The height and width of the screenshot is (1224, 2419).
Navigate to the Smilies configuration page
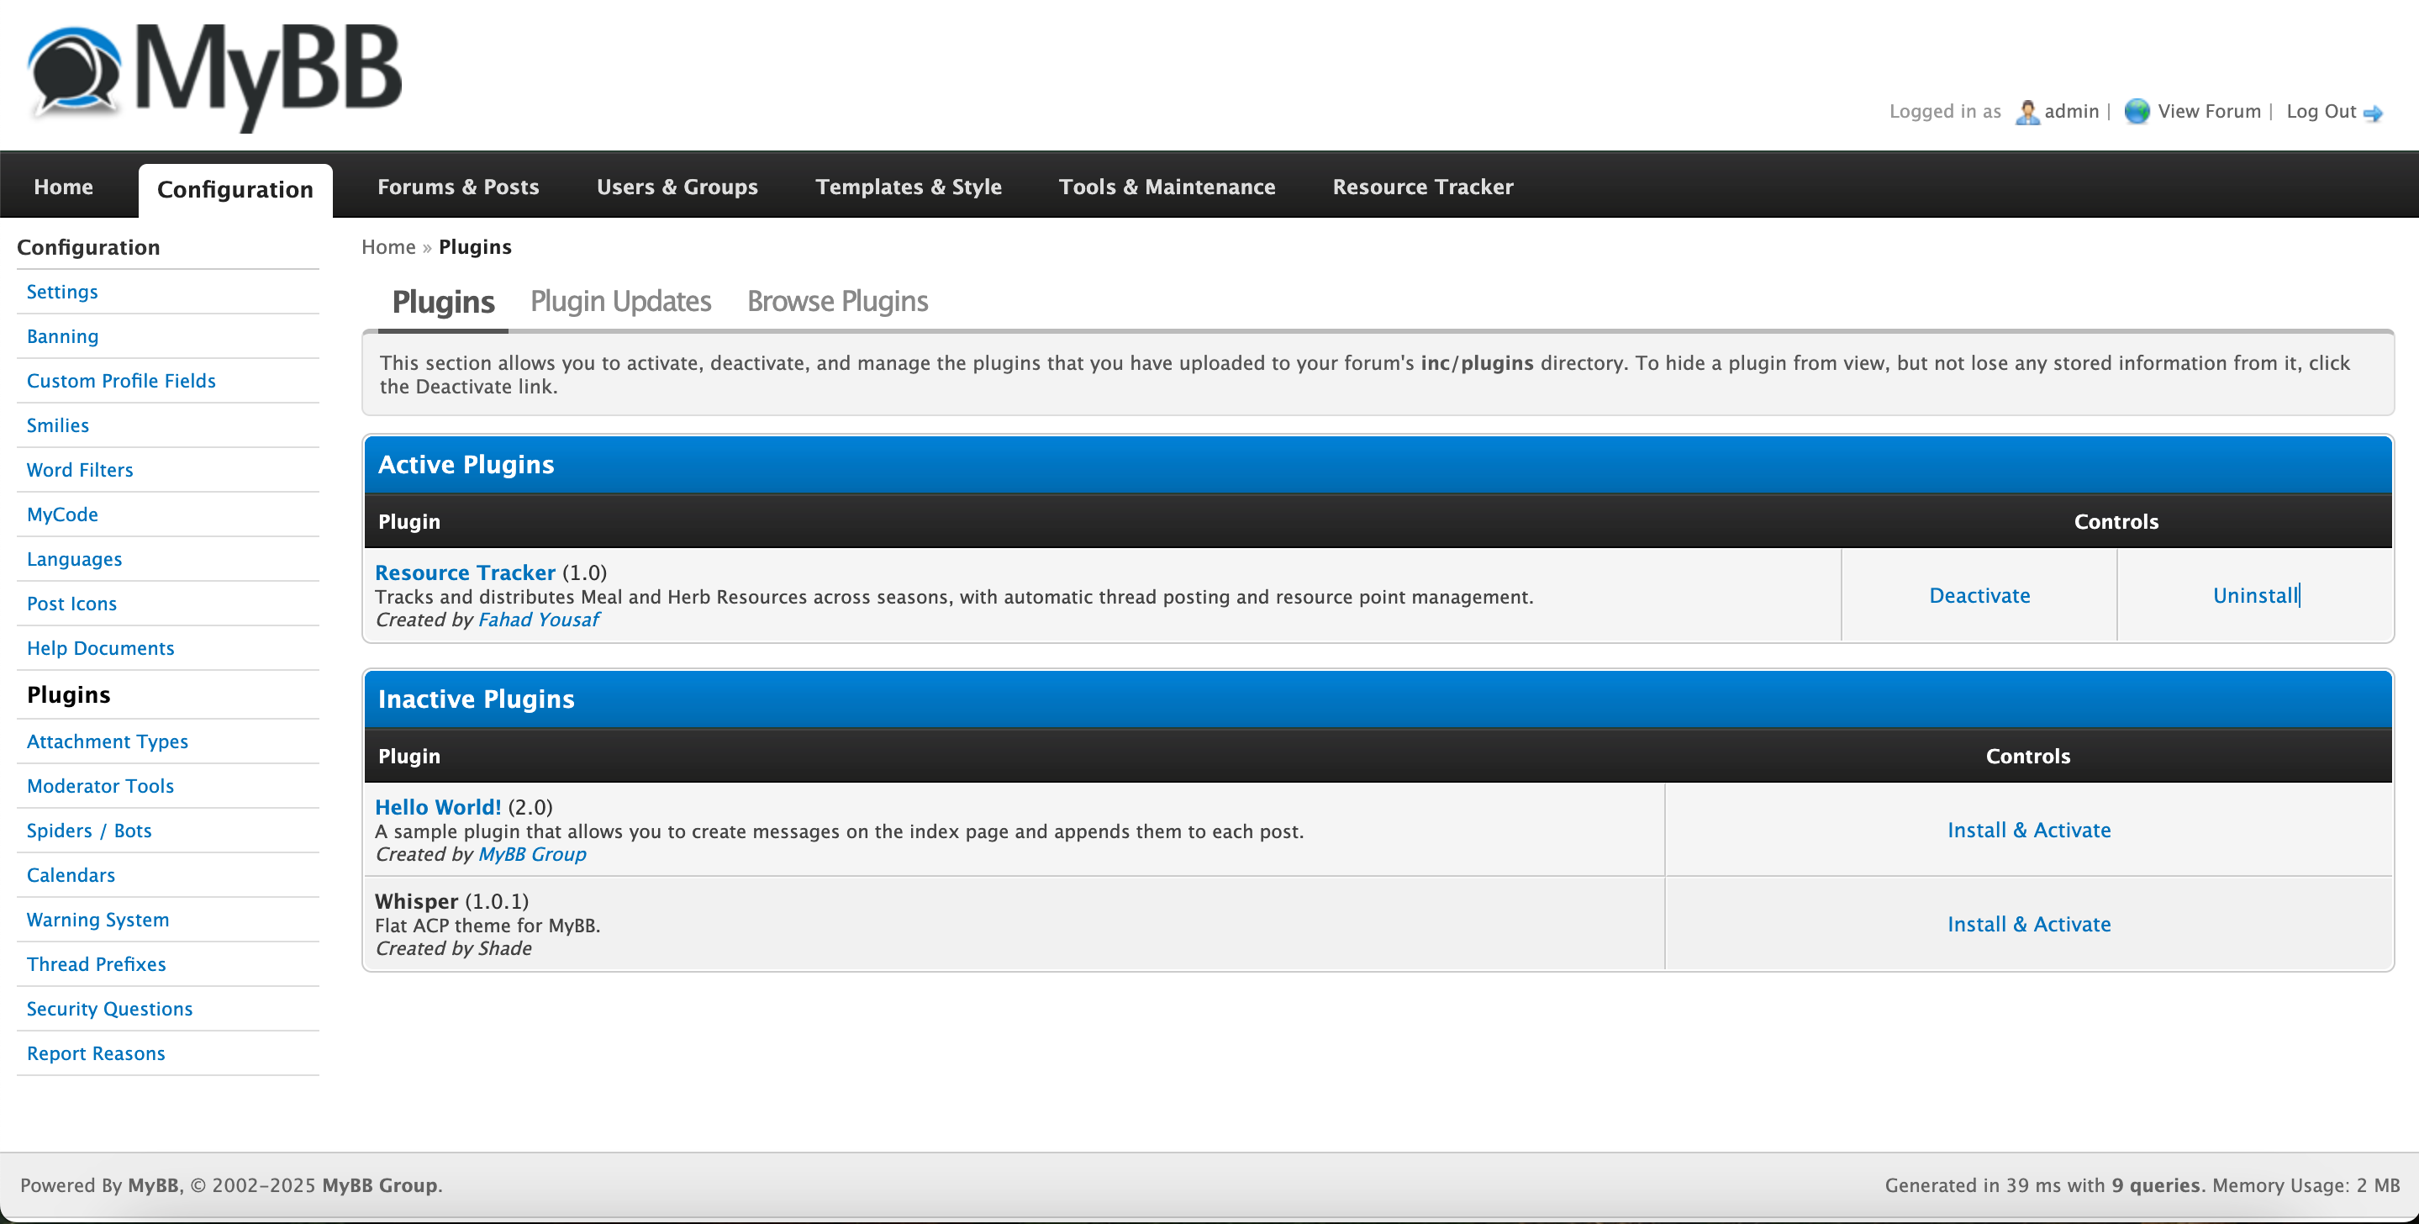57,425
